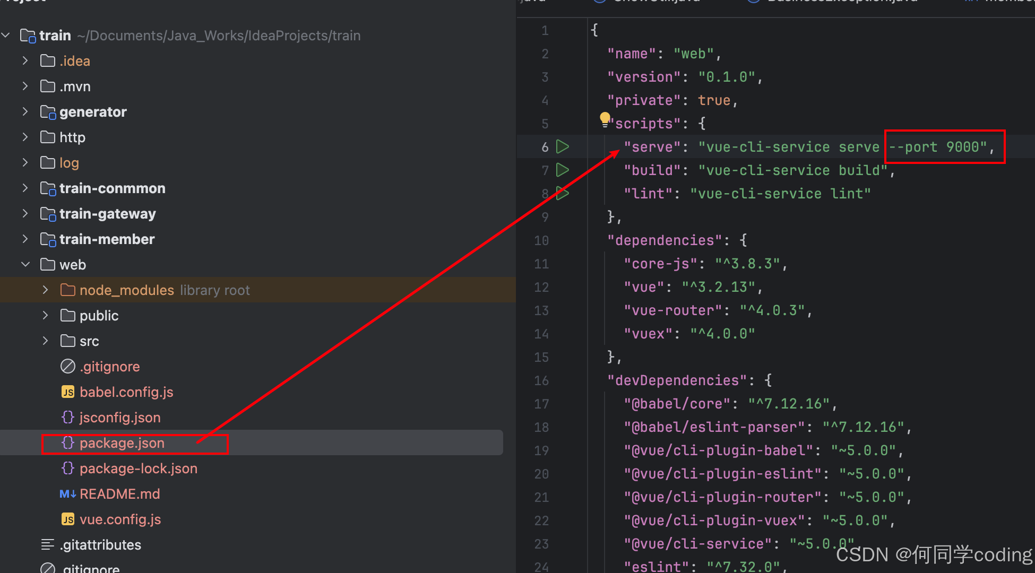Image resolution: width=1035 pixels, height=573 pixels.
Task: Click the package-lock.json braces icon
Action: 68,468
